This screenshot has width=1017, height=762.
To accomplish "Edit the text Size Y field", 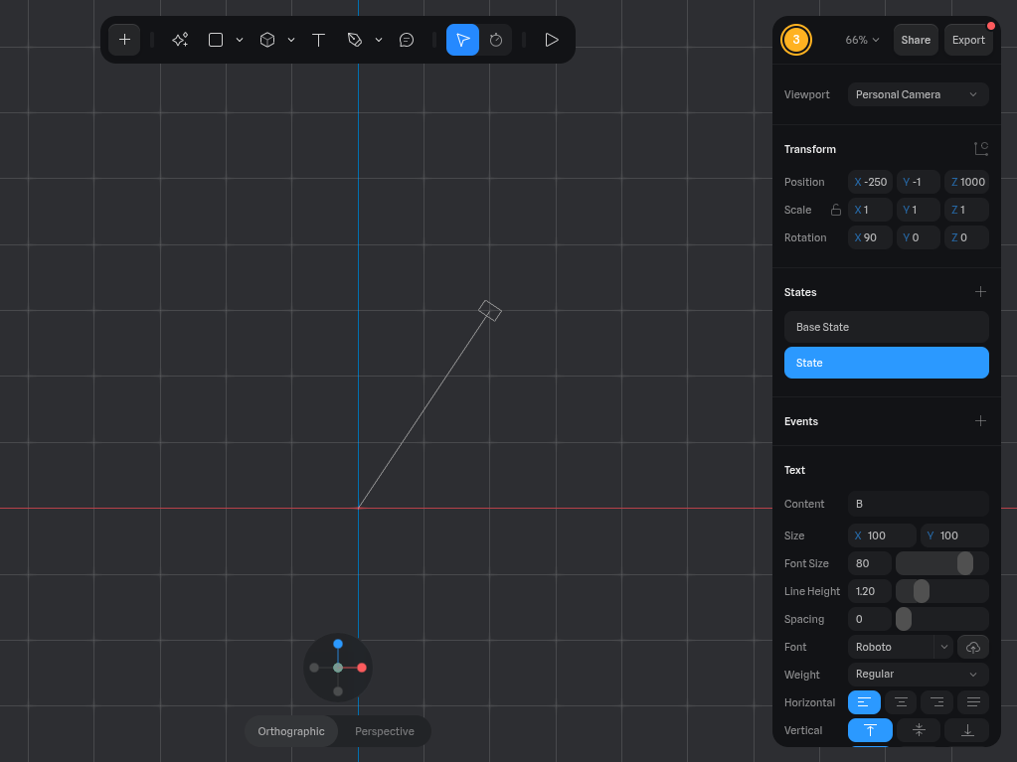I will pyautogui.click(x=954, y=535).
